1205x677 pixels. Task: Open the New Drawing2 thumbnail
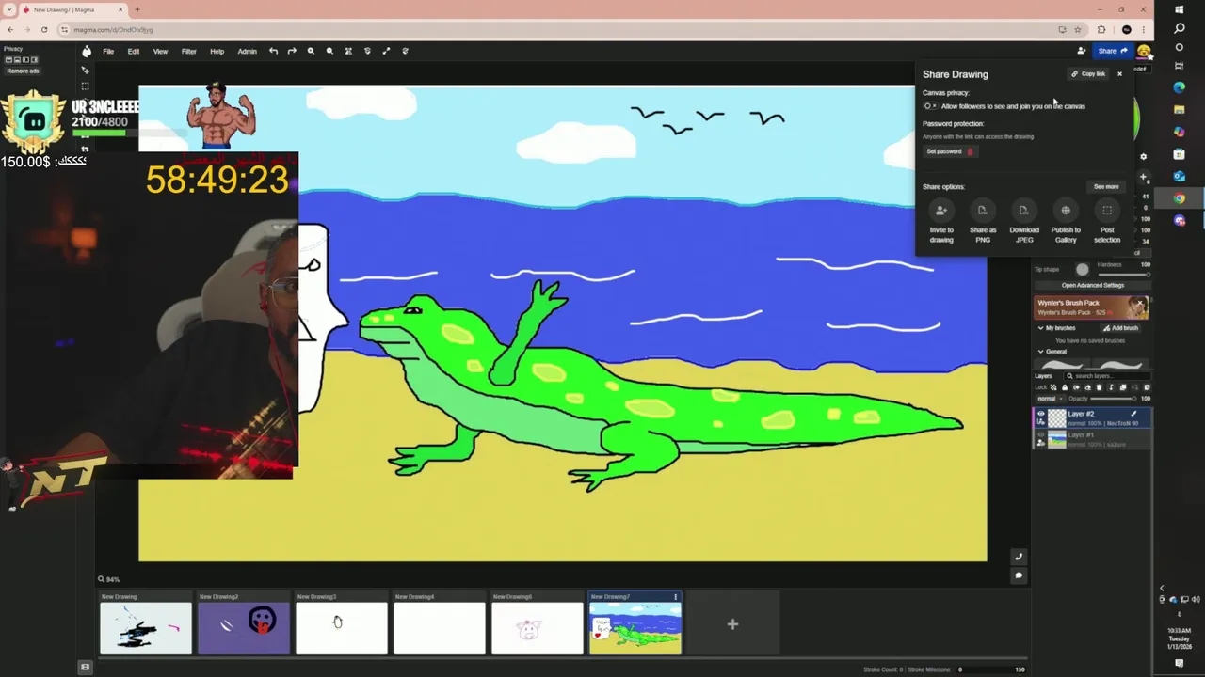pyautogui.click(x=244, y=628)
